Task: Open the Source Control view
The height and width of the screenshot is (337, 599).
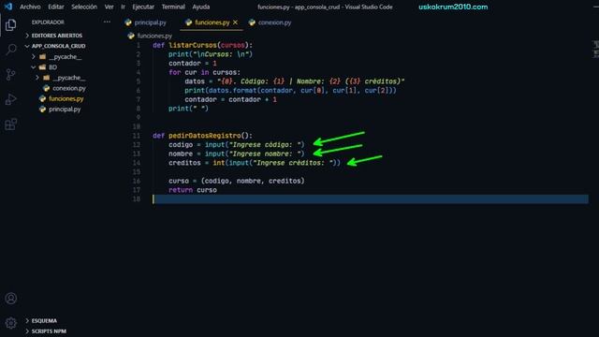Action: pos(10,74)
